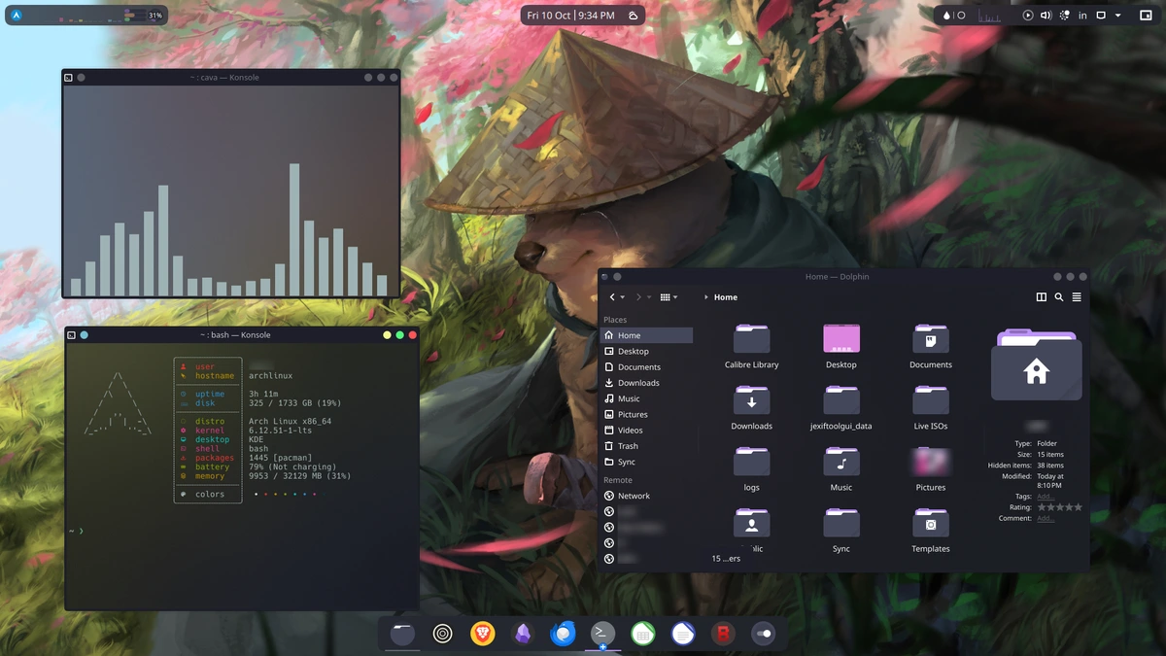1166x656 pixels.
Task: Launch LibreOffice Calc from the dock
Action: click(643, 634)
